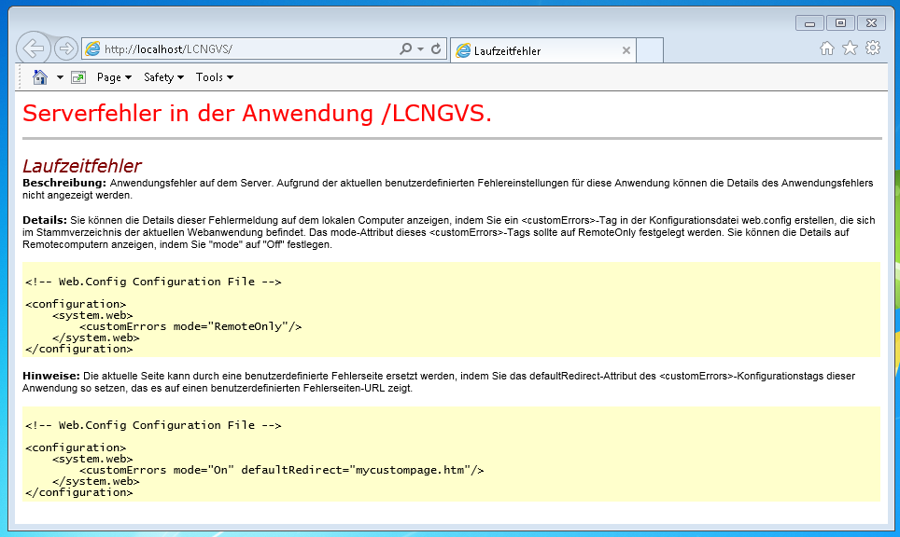Open the Tools dropdown menu
This screenshot has width=900, height=537.
[215, 77]
